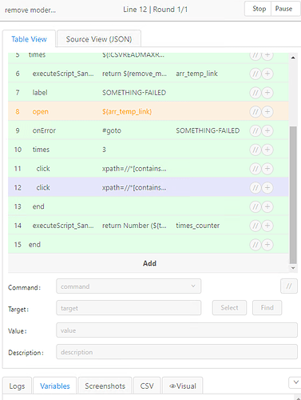The height and width of the screenshot is (400, 301).
Task: Click the Add command button
Action: click(149, 263)
